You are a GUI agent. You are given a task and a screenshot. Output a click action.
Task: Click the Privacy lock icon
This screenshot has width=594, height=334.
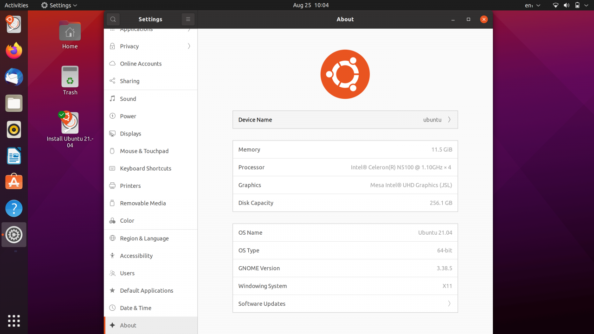(x=112, y=46)
